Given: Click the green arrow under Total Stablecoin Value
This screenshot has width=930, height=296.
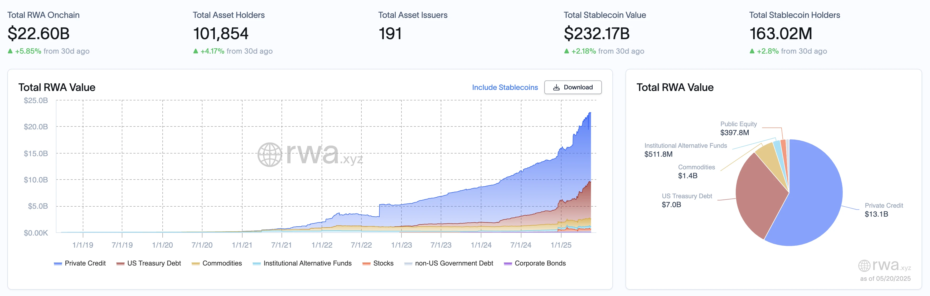Looking at the screenshot, I should coord(566,51).
